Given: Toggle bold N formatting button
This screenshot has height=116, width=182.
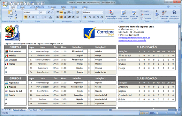Looking at the screenshot, I should [x=26, y=17].
